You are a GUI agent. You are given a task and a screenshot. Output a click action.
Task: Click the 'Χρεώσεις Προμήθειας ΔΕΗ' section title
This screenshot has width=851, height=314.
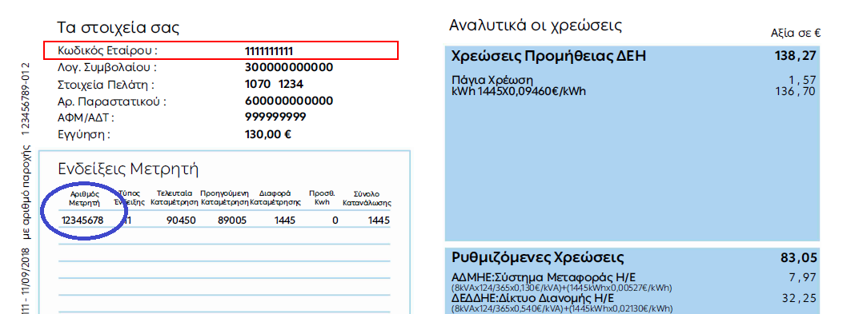548,56
